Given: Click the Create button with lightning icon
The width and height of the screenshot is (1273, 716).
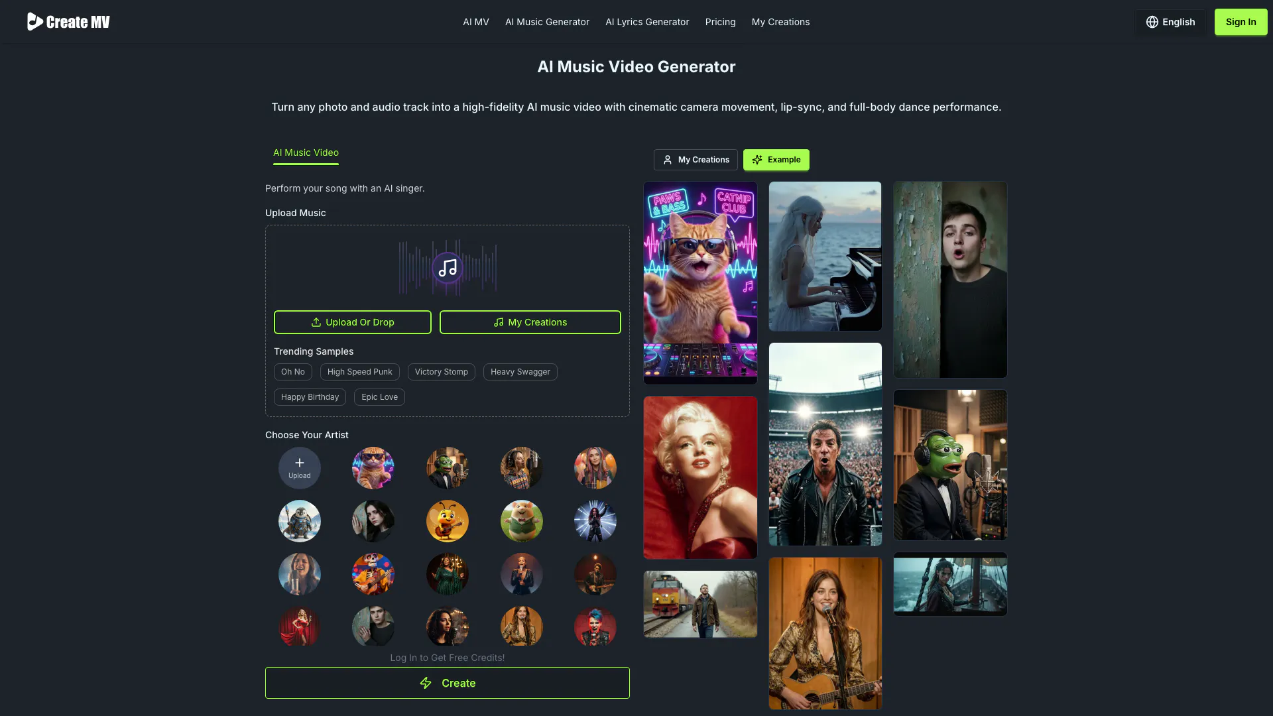Looking at the screenshot, I should [x=448, y=683].
